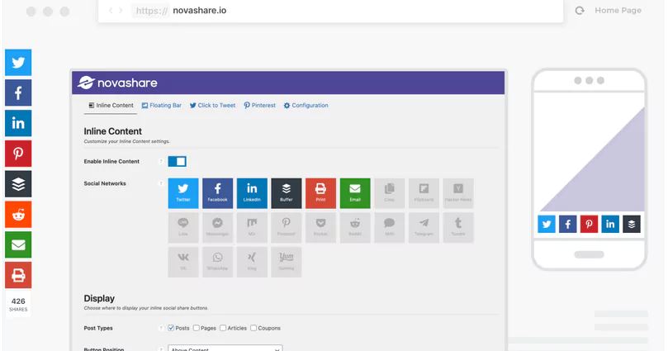Enable the greyed-out Pocket network tile

321,227
